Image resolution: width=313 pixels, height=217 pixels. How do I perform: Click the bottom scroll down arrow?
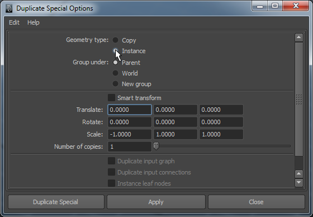pos(299,182)
